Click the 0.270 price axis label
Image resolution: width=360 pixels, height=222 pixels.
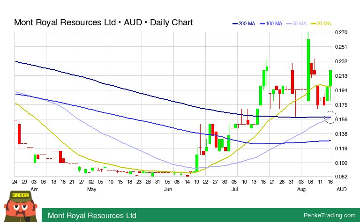(341, 32)
